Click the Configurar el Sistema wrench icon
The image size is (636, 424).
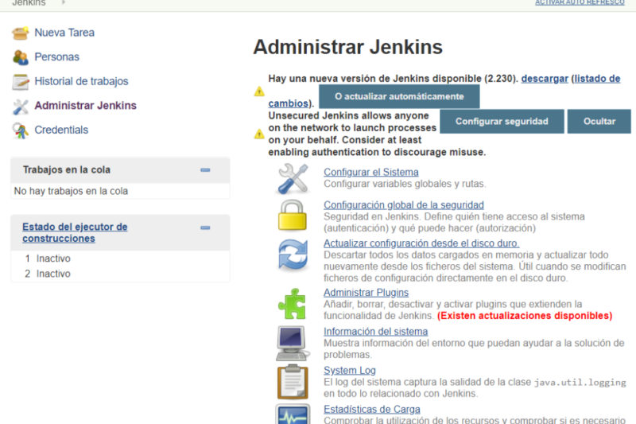click(x=293, y=178)
